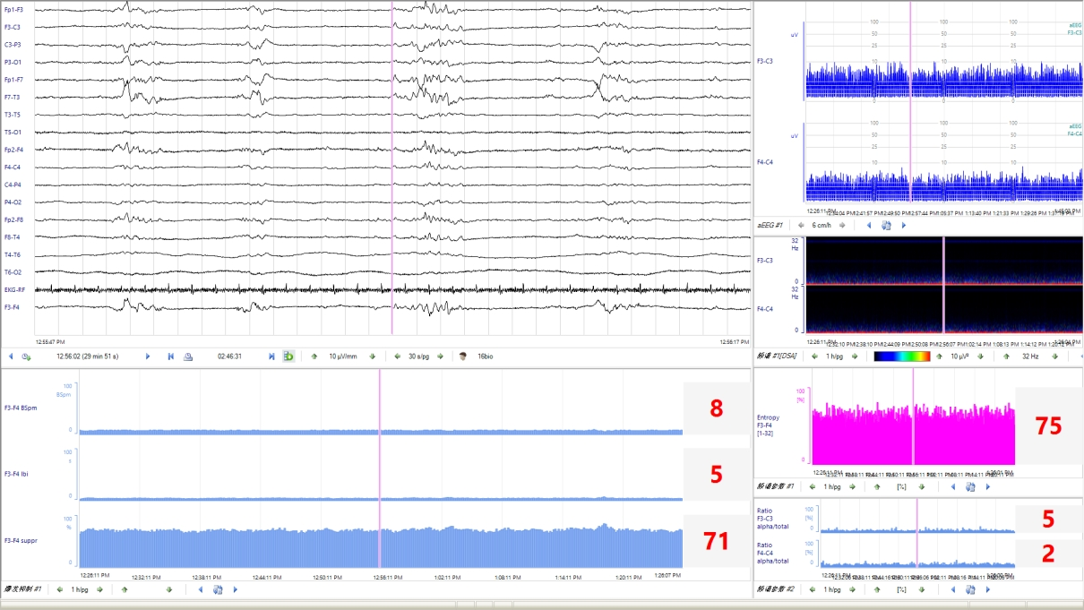Jump to recording start in the EEG toolbar

point(170,356)
